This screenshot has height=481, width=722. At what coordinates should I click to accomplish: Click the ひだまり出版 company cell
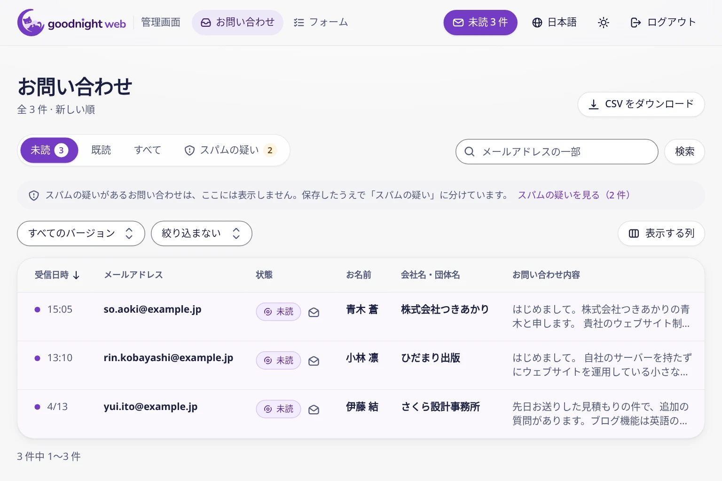431,358
